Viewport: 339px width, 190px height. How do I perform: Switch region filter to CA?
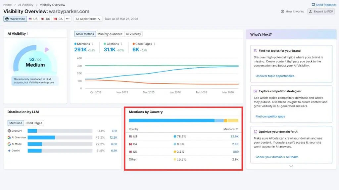(58, 19)
